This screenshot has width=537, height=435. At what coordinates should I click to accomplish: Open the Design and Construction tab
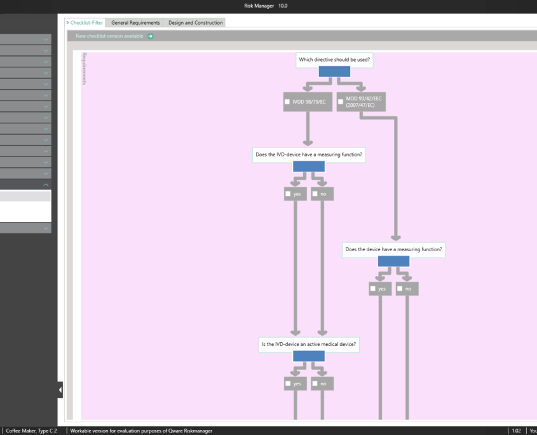click(195, 23)
